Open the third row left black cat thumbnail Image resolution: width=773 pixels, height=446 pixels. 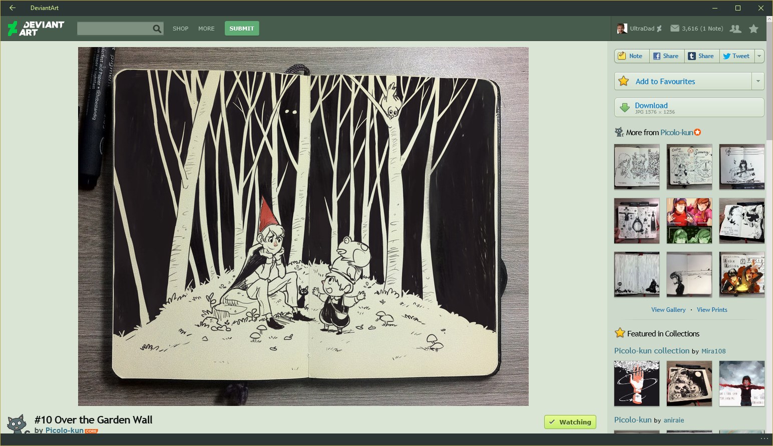click(637, 275)
